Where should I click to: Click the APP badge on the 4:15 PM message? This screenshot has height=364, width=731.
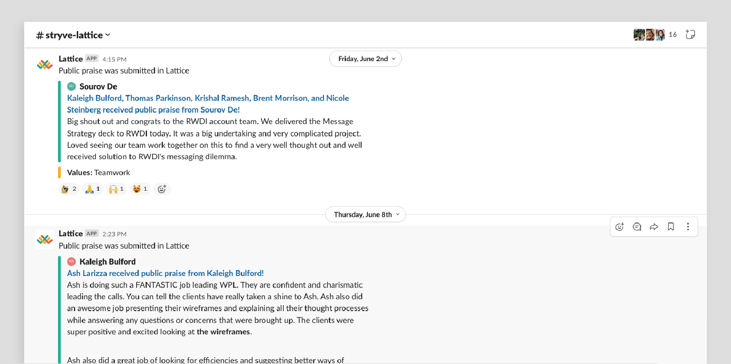[x=92, y=58]
